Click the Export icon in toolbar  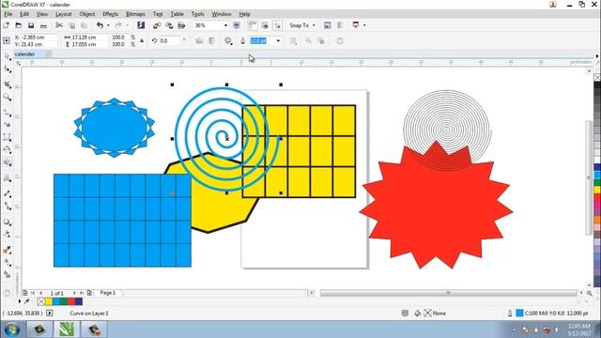point(169,25)
